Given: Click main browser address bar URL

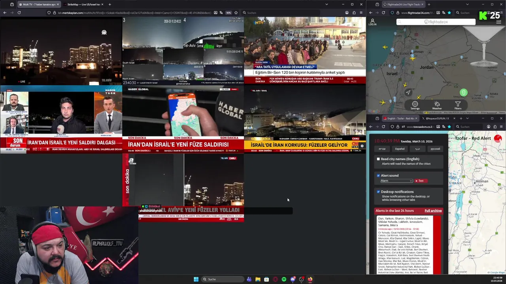Looking at the screenshot, I should (134, 13).
